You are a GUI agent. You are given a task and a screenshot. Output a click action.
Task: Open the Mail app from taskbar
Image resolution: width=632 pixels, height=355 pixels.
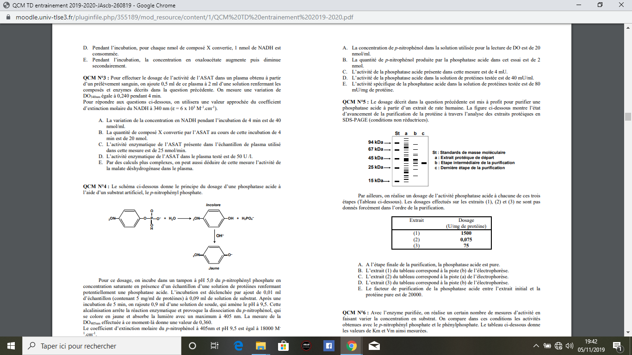pos(374,346)
